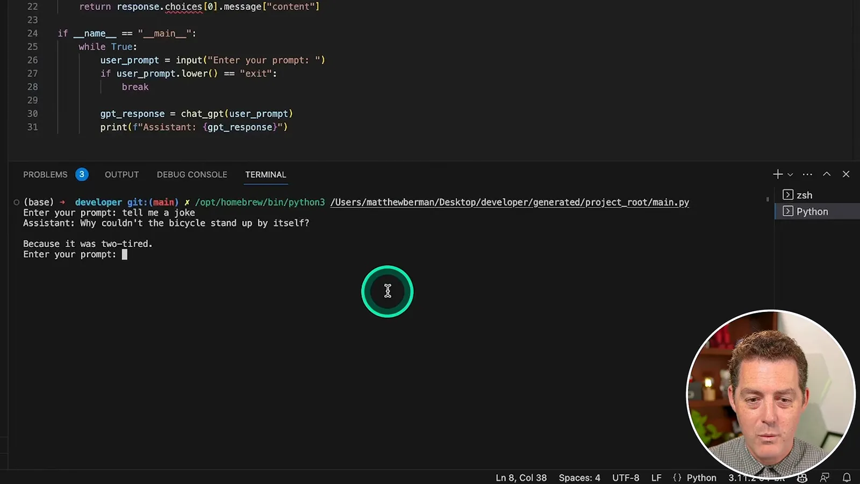Click Ln 8, Col 38 in status bar
The width and height of the screenshot is (860, 484).
tap(521, 478)
